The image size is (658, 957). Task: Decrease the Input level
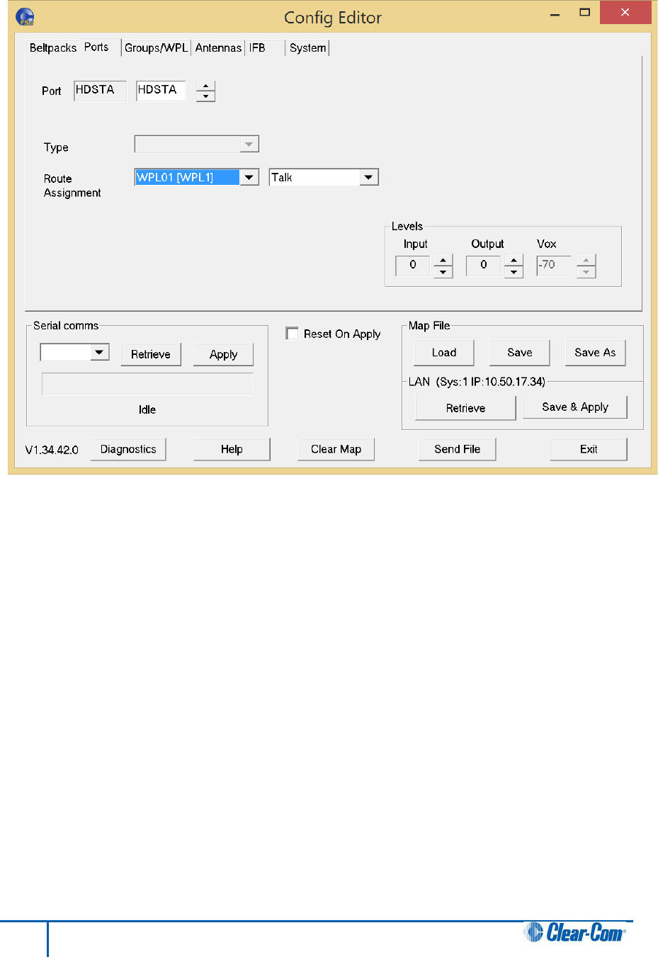click(x=443, y=272)
